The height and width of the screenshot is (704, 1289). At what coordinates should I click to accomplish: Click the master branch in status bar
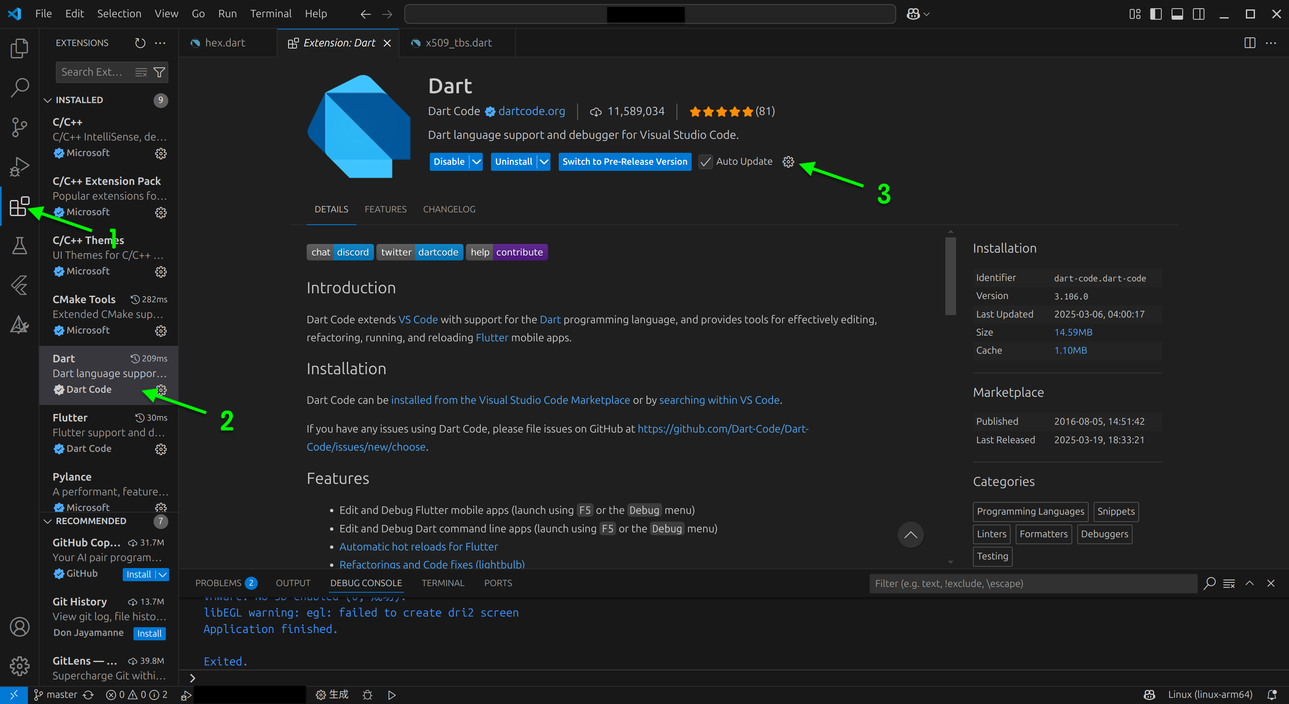click(x=56, y=695)
